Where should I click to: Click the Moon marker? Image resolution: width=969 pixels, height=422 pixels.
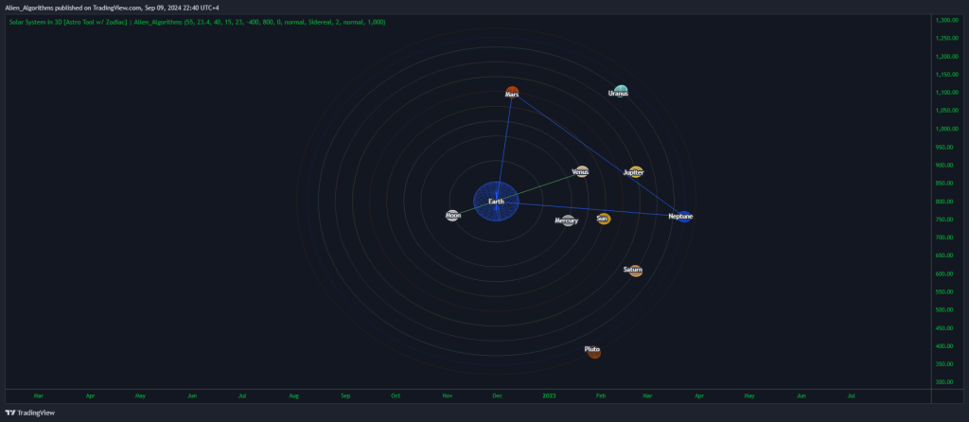pos(452,216)
